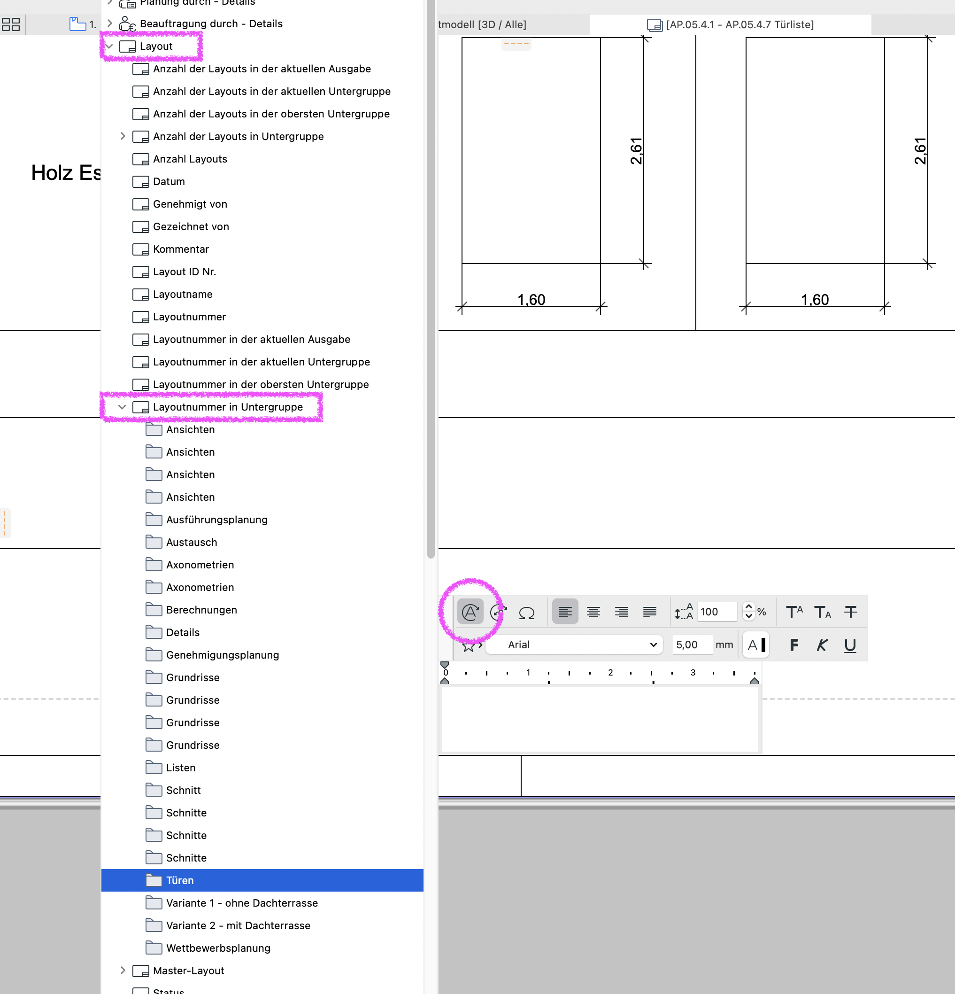Viewport: 955px width, 994px height.
Task: Select the Ausführungsplanung folder
Action: click(x=262, y=520)
